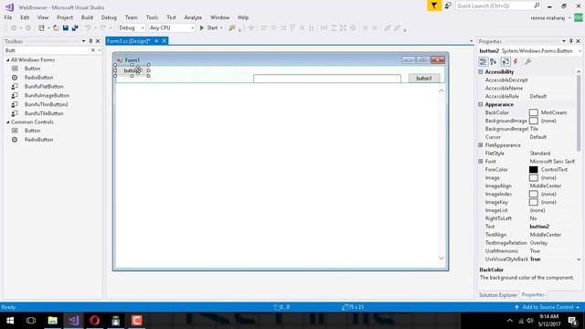Click the black ForeColor swatch
The width and height of the screenshot is (585, 329).
[x=534, y=170]
